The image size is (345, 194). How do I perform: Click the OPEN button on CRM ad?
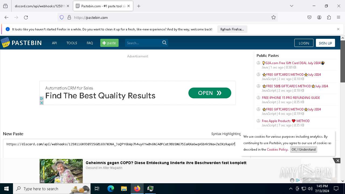(210, 93)
